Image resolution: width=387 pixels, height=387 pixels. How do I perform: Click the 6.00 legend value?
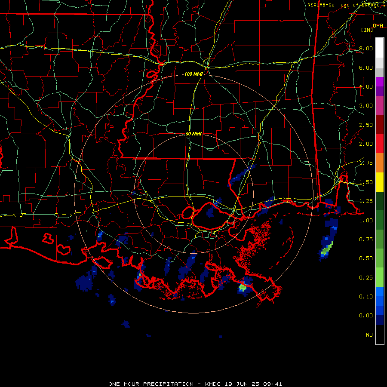pos(366,68)
